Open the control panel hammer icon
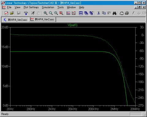Viewport: 147px width, 117px height. click(x=26, y=13)
